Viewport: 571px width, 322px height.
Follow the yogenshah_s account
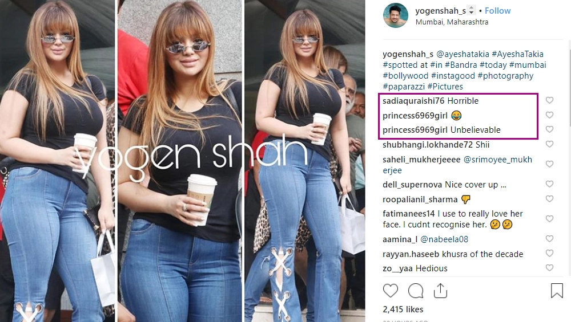pos(497,11)
